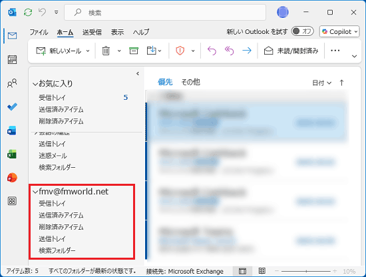Select the ヘルプ ribbon tab
Image resolution: width=366 pixels, height=277 pixels.
coord(141,32)
